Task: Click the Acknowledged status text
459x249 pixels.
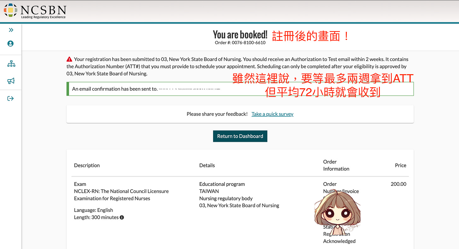Action: click(x=339, y=241)
